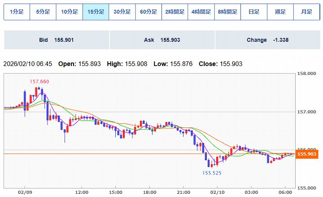Click the Bid price 155.901 cell
The image size is (323, 197).
pos(57,40)
